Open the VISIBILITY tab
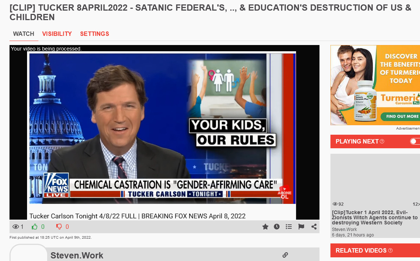 [57, 34]
